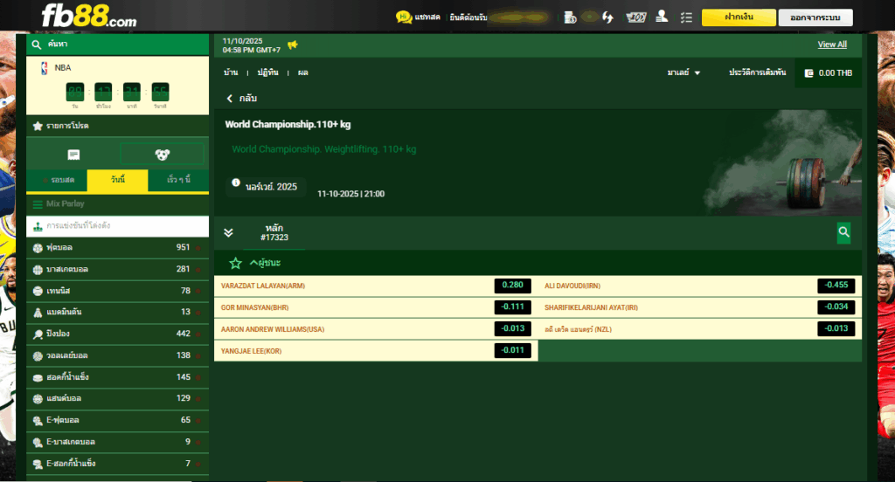This screenshot has width=895, height=482.
Task: Open การแข่งขันที่โด่งดัง featured competitions row
Action: (118, 226)
